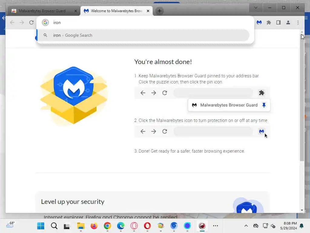Image resolution: width=310 pixels, height=233 pixels.
Task: Open the Windows Start menu
Action: tap(41, 226)
